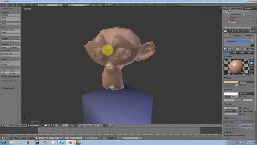Image resolution: width=257 pixels, height=145 pixels.
Task: Click the Smooth shading button
Action: point(6,41)
